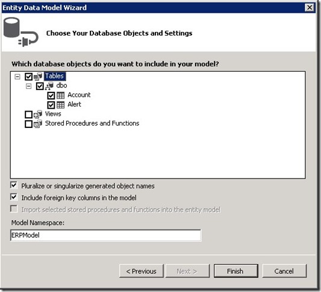The image size is (321, 292).
Task: Uncheck the Account table checkbox
Action: 51,95
